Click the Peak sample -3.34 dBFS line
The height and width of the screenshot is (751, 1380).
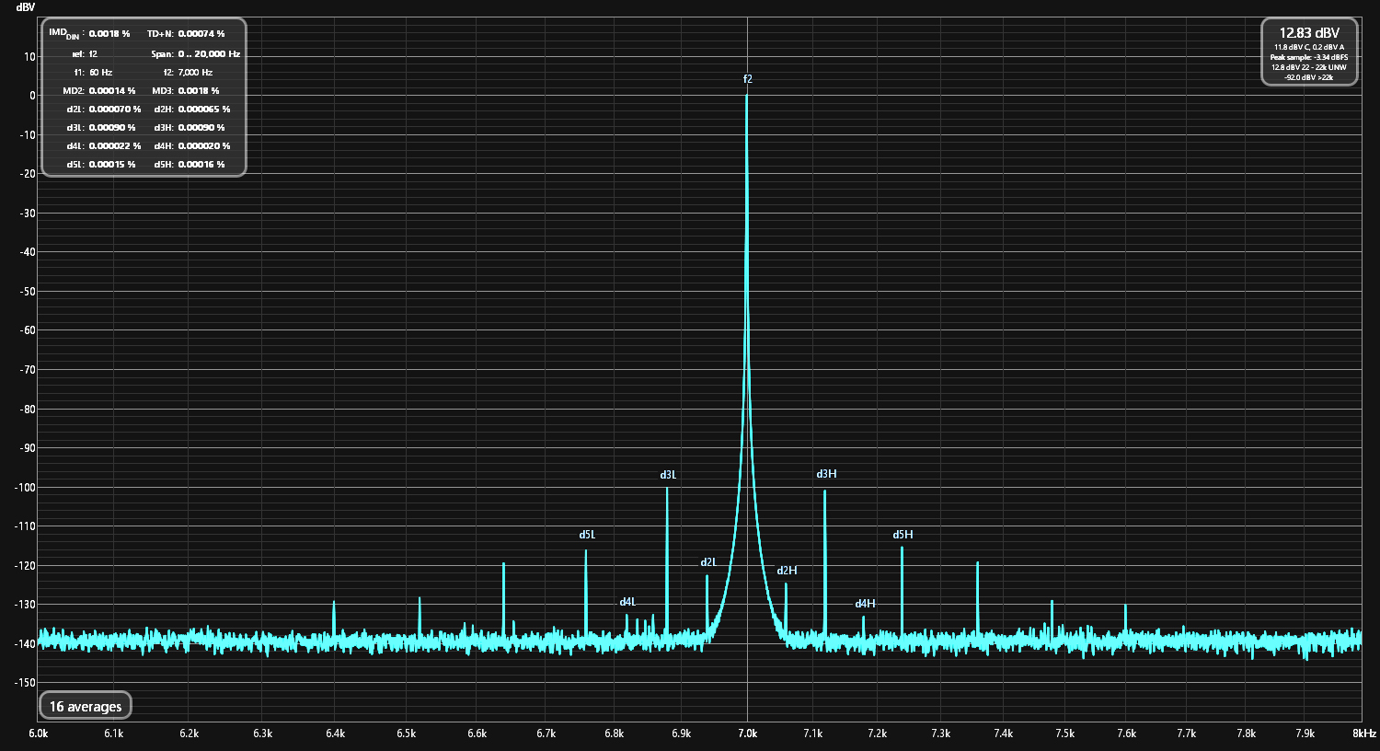click(1309, 57)
